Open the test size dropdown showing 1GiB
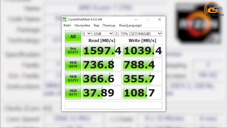This screenshot has height=128, width=227. point(103,34)
